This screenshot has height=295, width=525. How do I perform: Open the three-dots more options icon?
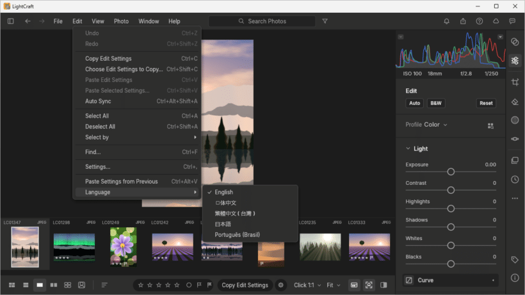pyautogui.click(x=515, y=198)
